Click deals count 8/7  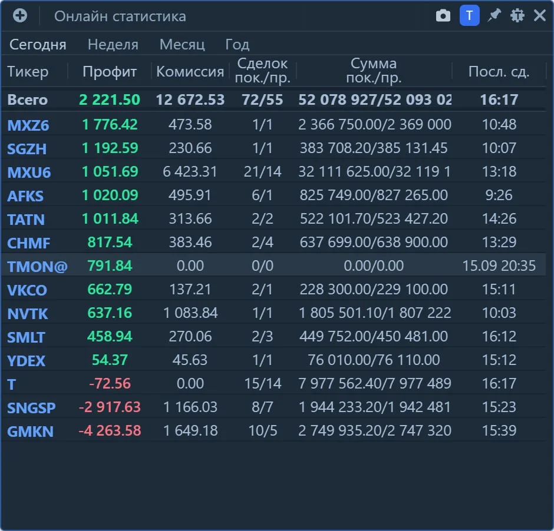[262, 407]
